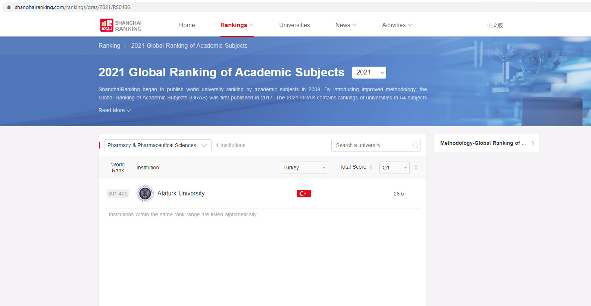Open the 2021 year dropdown
Viewport: 591px width, 306px height.
click(x=369, y=73)
